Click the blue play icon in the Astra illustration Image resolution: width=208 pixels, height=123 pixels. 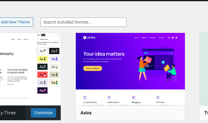[x=163, y=62]
